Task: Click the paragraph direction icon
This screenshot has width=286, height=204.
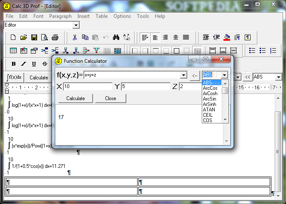Action: tap(237, 37)
